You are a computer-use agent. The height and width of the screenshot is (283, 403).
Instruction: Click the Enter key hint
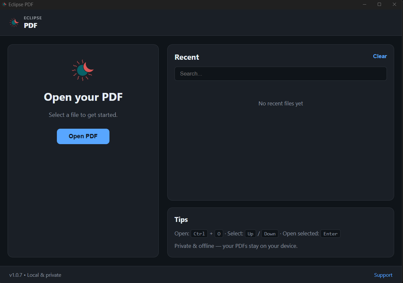pyautogui.click(x=330, y=234)
